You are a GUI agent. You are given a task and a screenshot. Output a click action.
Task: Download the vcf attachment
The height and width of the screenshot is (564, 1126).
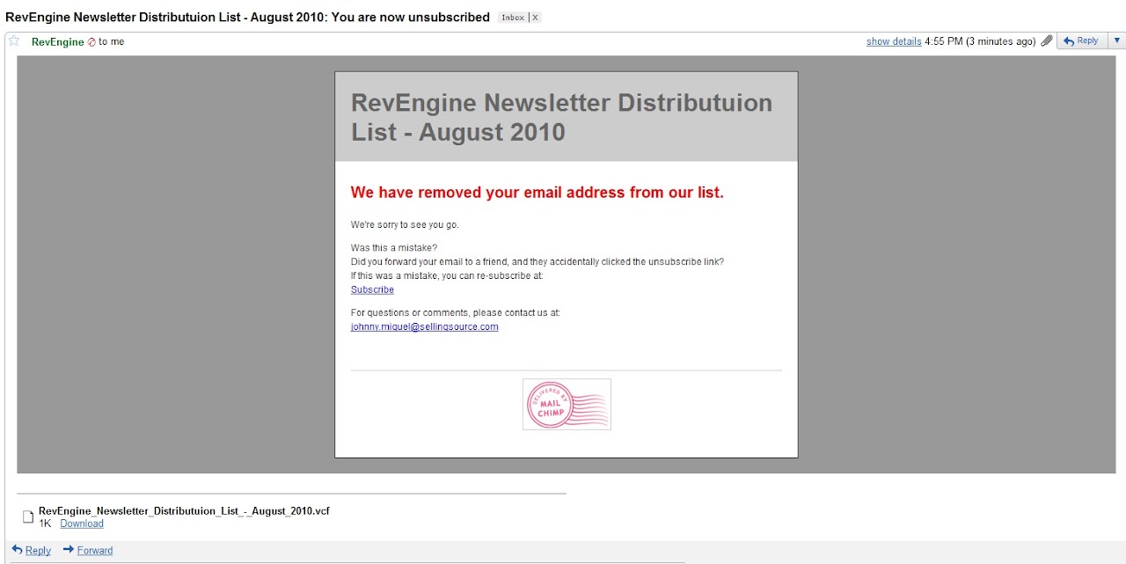[82, 524]
